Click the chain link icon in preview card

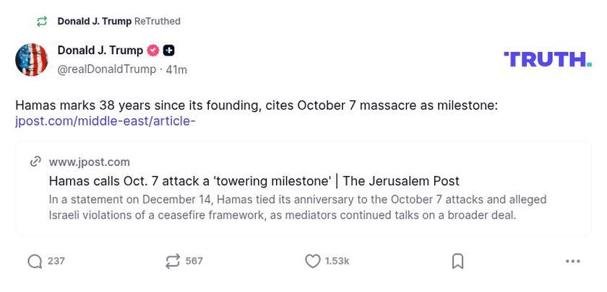[x=35, y=162]
